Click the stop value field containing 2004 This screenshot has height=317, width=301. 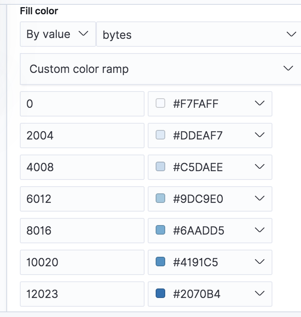tap(82, 136)
